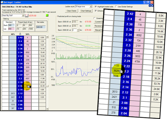Click the Clear Charts button
Viewport: 167px width, 119px height.
click(71, 11)
